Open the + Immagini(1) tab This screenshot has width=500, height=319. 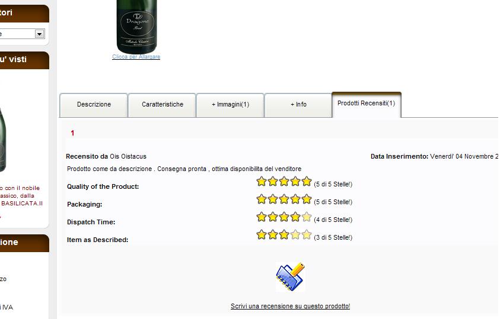[230, 105]
